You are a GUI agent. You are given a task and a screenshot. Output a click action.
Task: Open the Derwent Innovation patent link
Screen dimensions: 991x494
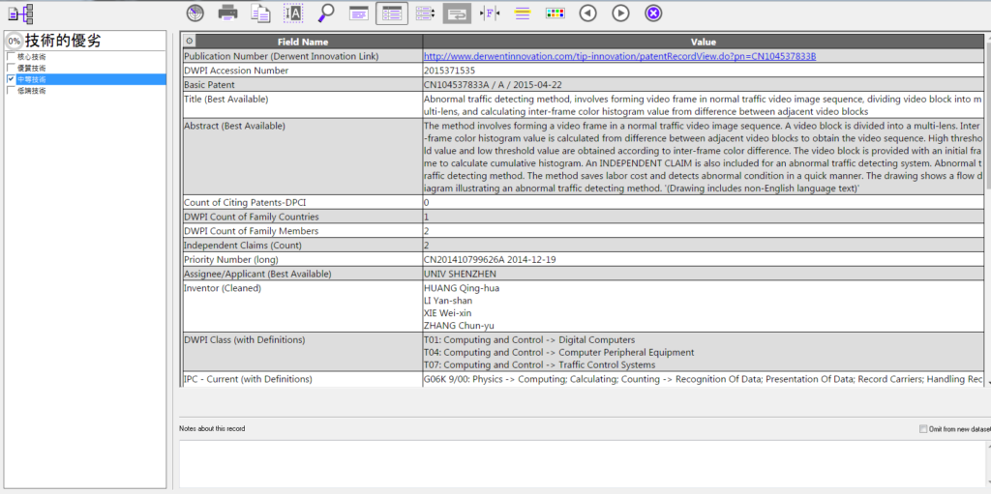[619, 56]
